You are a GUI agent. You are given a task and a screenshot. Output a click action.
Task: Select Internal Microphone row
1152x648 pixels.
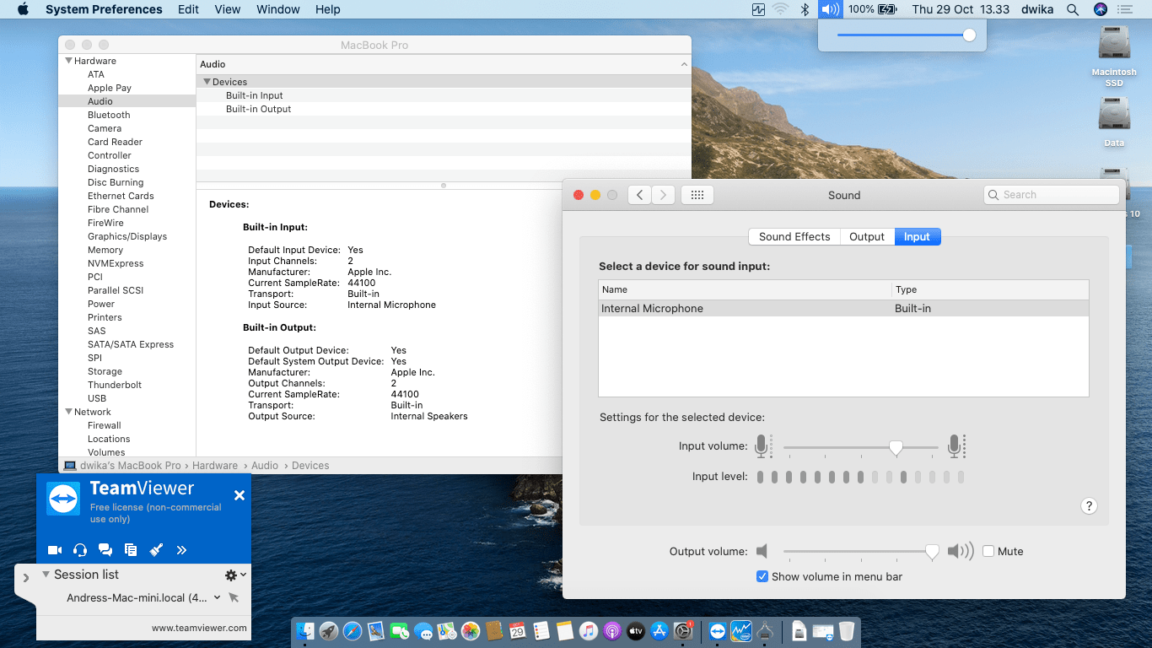pos(843,309)
